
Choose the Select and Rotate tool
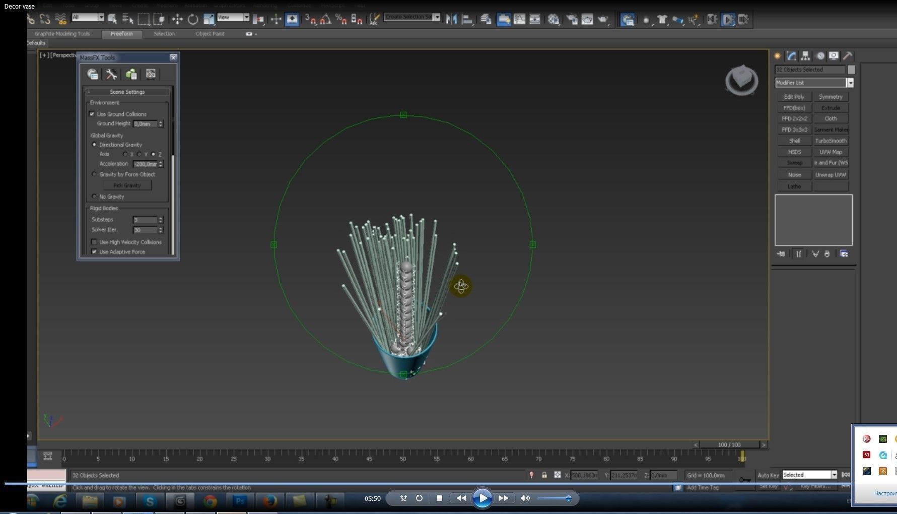[x=193, y=19]
